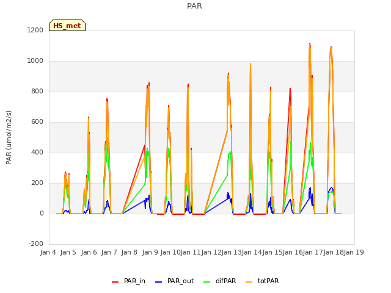Click the Jan 12 x-axis label

coord(211,252)
